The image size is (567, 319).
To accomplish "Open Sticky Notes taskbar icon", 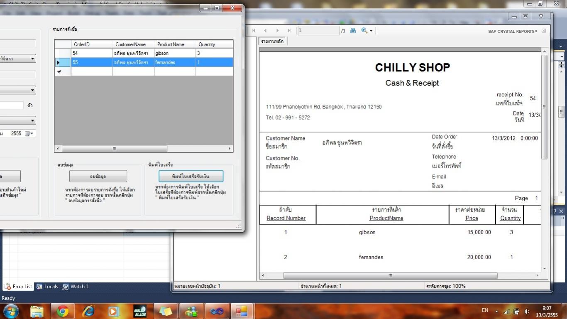I will (x=166, y=311).
